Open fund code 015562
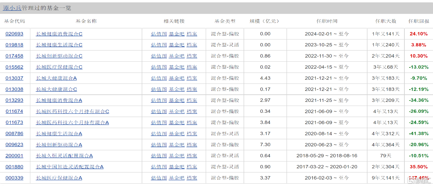Screen dimensions: 433x186 tap(14, 67)
